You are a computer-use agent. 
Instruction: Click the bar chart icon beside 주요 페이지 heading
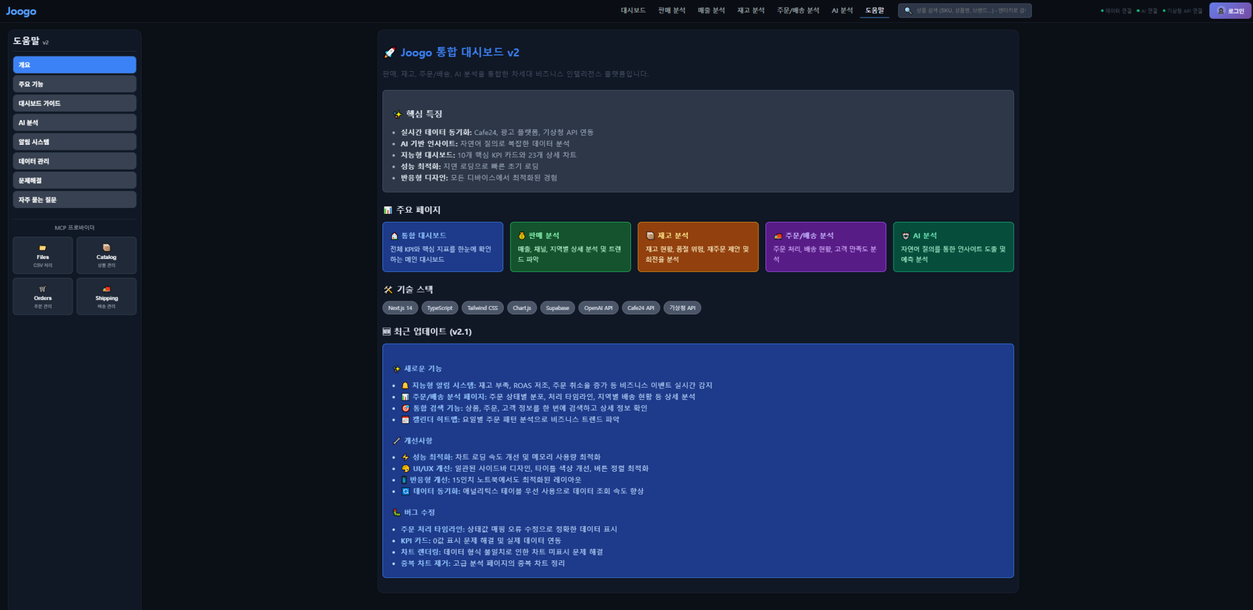(x=388, y=210)
